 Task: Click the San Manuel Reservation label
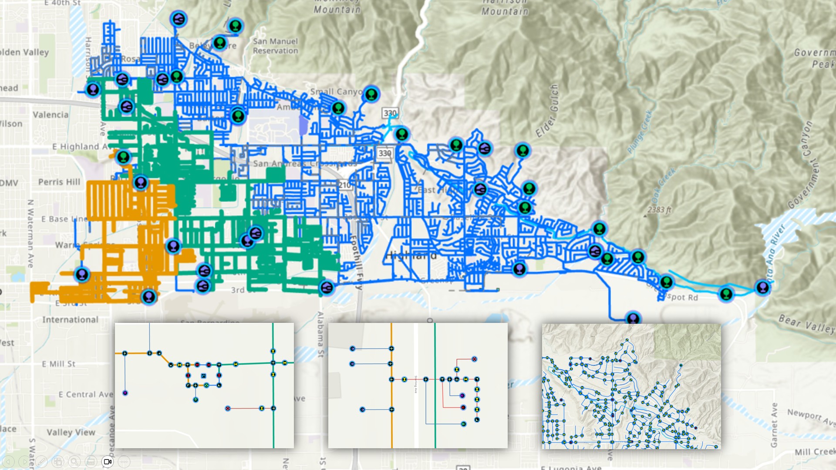point(276,46)
